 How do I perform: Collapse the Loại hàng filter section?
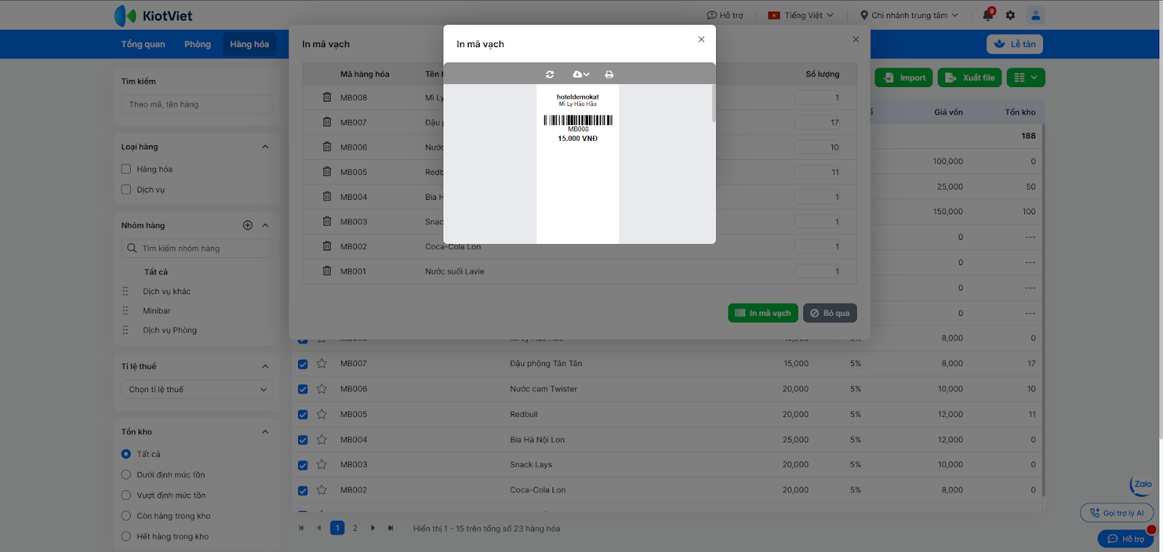[x=265, y=147]
